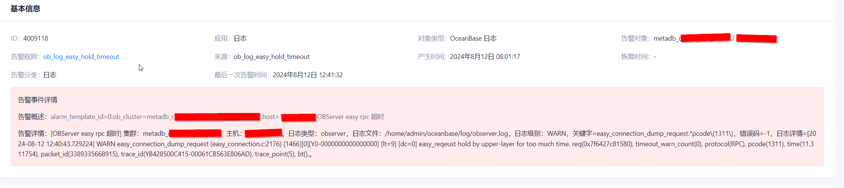Image resolution: width=844 pixels, height=188 pixels.
Task: Select the alarm ID value 4009118
Action: (x=35, y=38)
